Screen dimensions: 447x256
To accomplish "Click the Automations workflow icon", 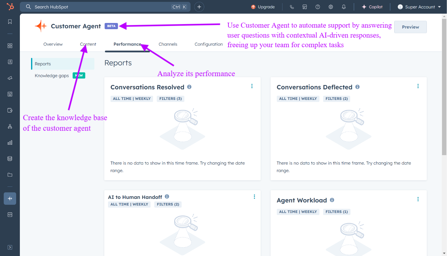I will click(x=10, y=126).
